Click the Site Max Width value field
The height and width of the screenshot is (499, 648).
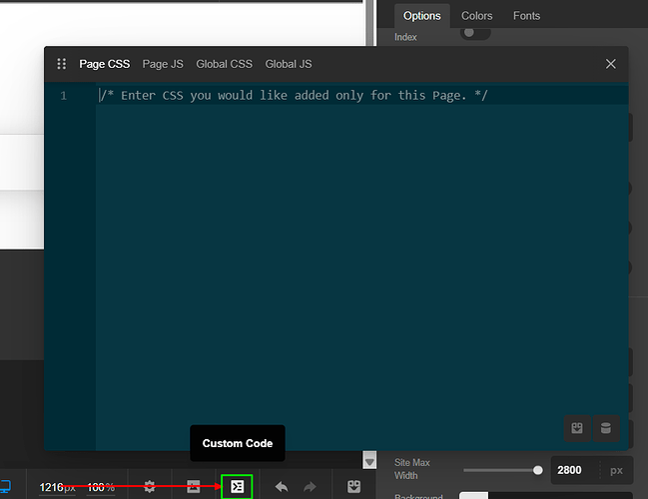576,469
